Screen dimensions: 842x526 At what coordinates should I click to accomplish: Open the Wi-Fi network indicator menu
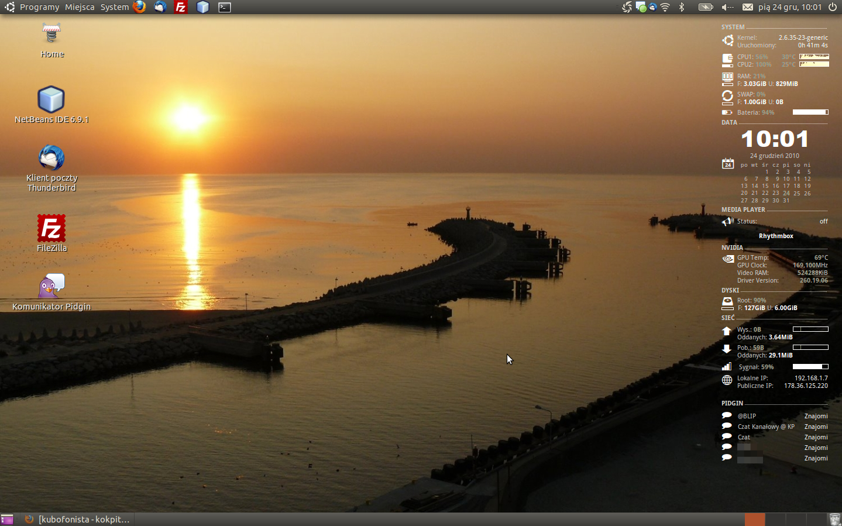[x=665, y=7]
